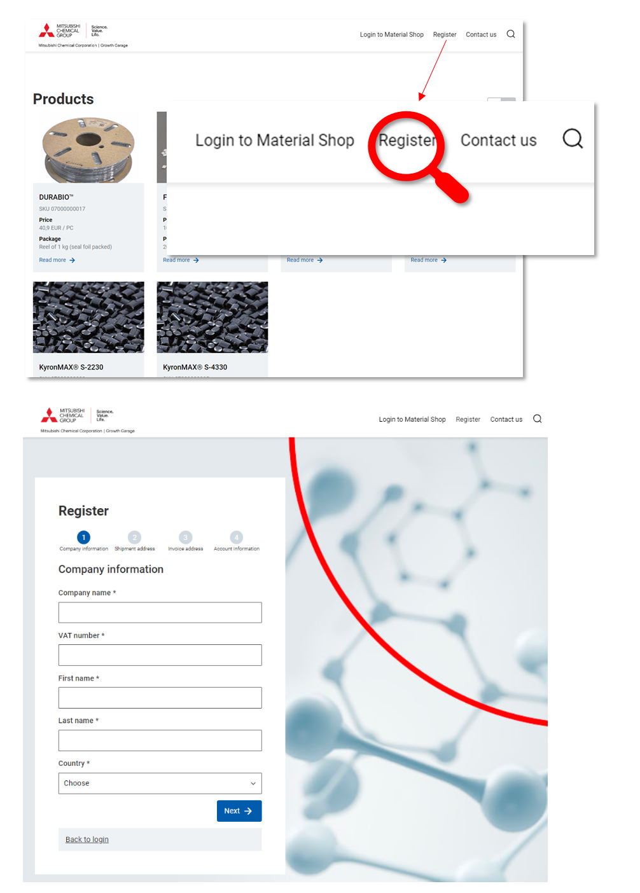Open Read more under DURABIO product
The image size is (640, 893).
click(x=57, y=260)
